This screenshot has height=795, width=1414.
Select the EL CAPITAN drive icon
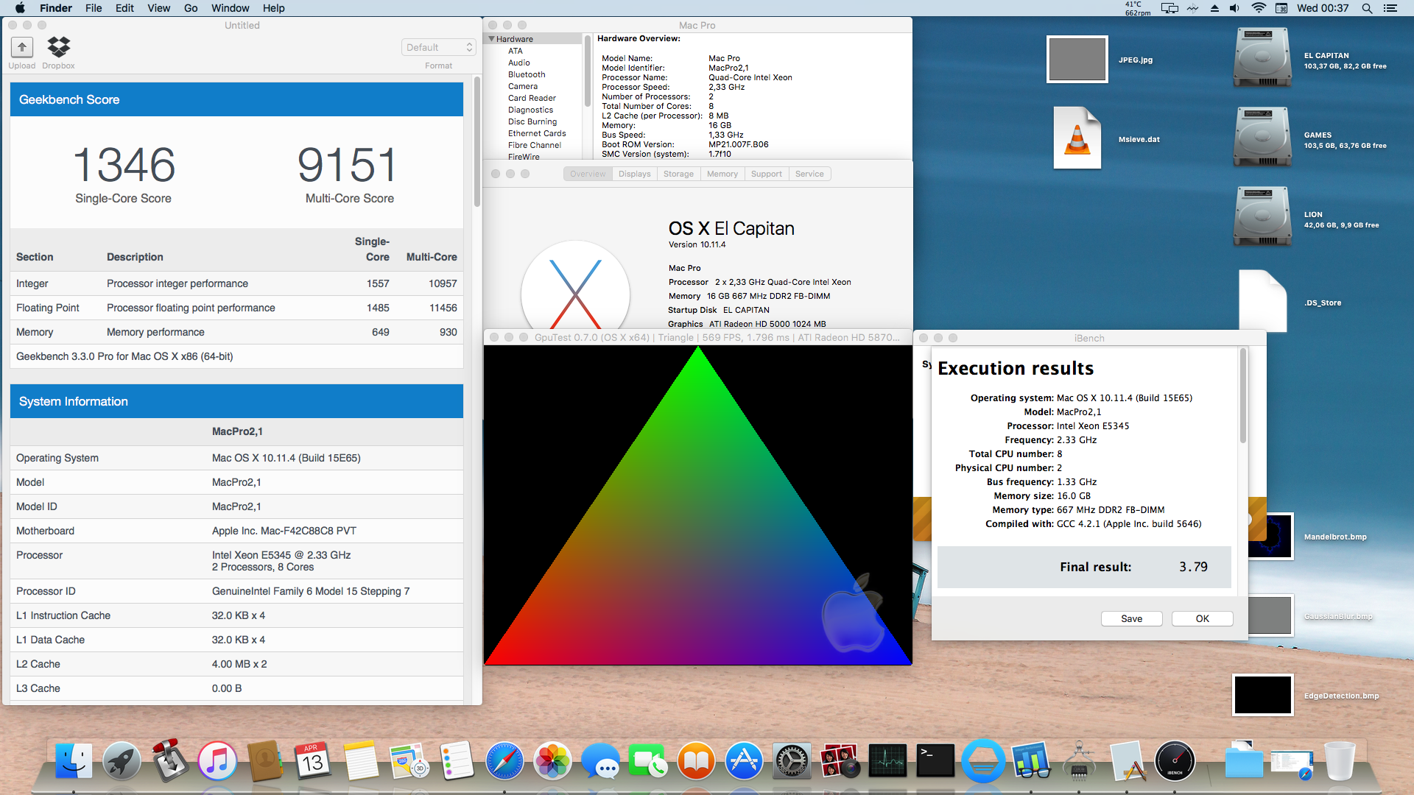1263,58
